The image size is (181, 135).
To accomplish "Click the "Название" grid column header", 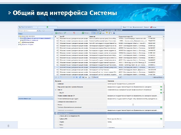I will 103,36.
